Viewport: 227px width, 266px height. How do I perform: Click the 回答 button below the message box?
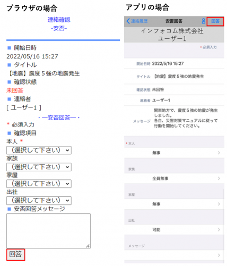tap(15, 255)
